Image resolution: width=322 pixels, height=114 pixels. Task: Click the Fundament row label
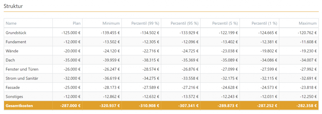click(16, 42)
